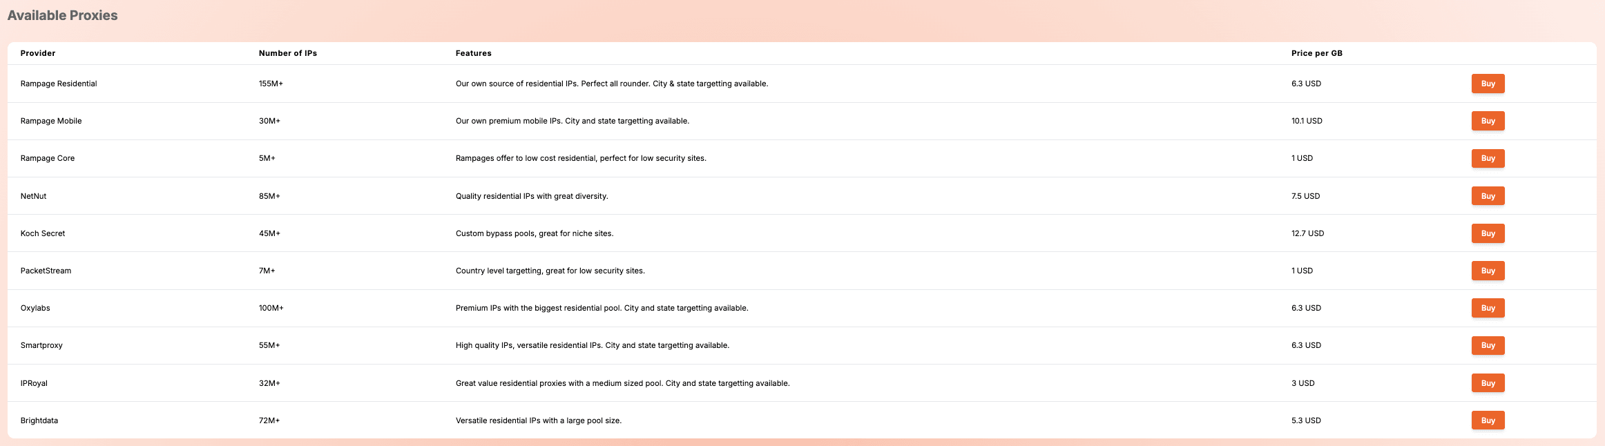Click the 7.5 USD price
The image size is (1605, 446).
[1305, 196]
